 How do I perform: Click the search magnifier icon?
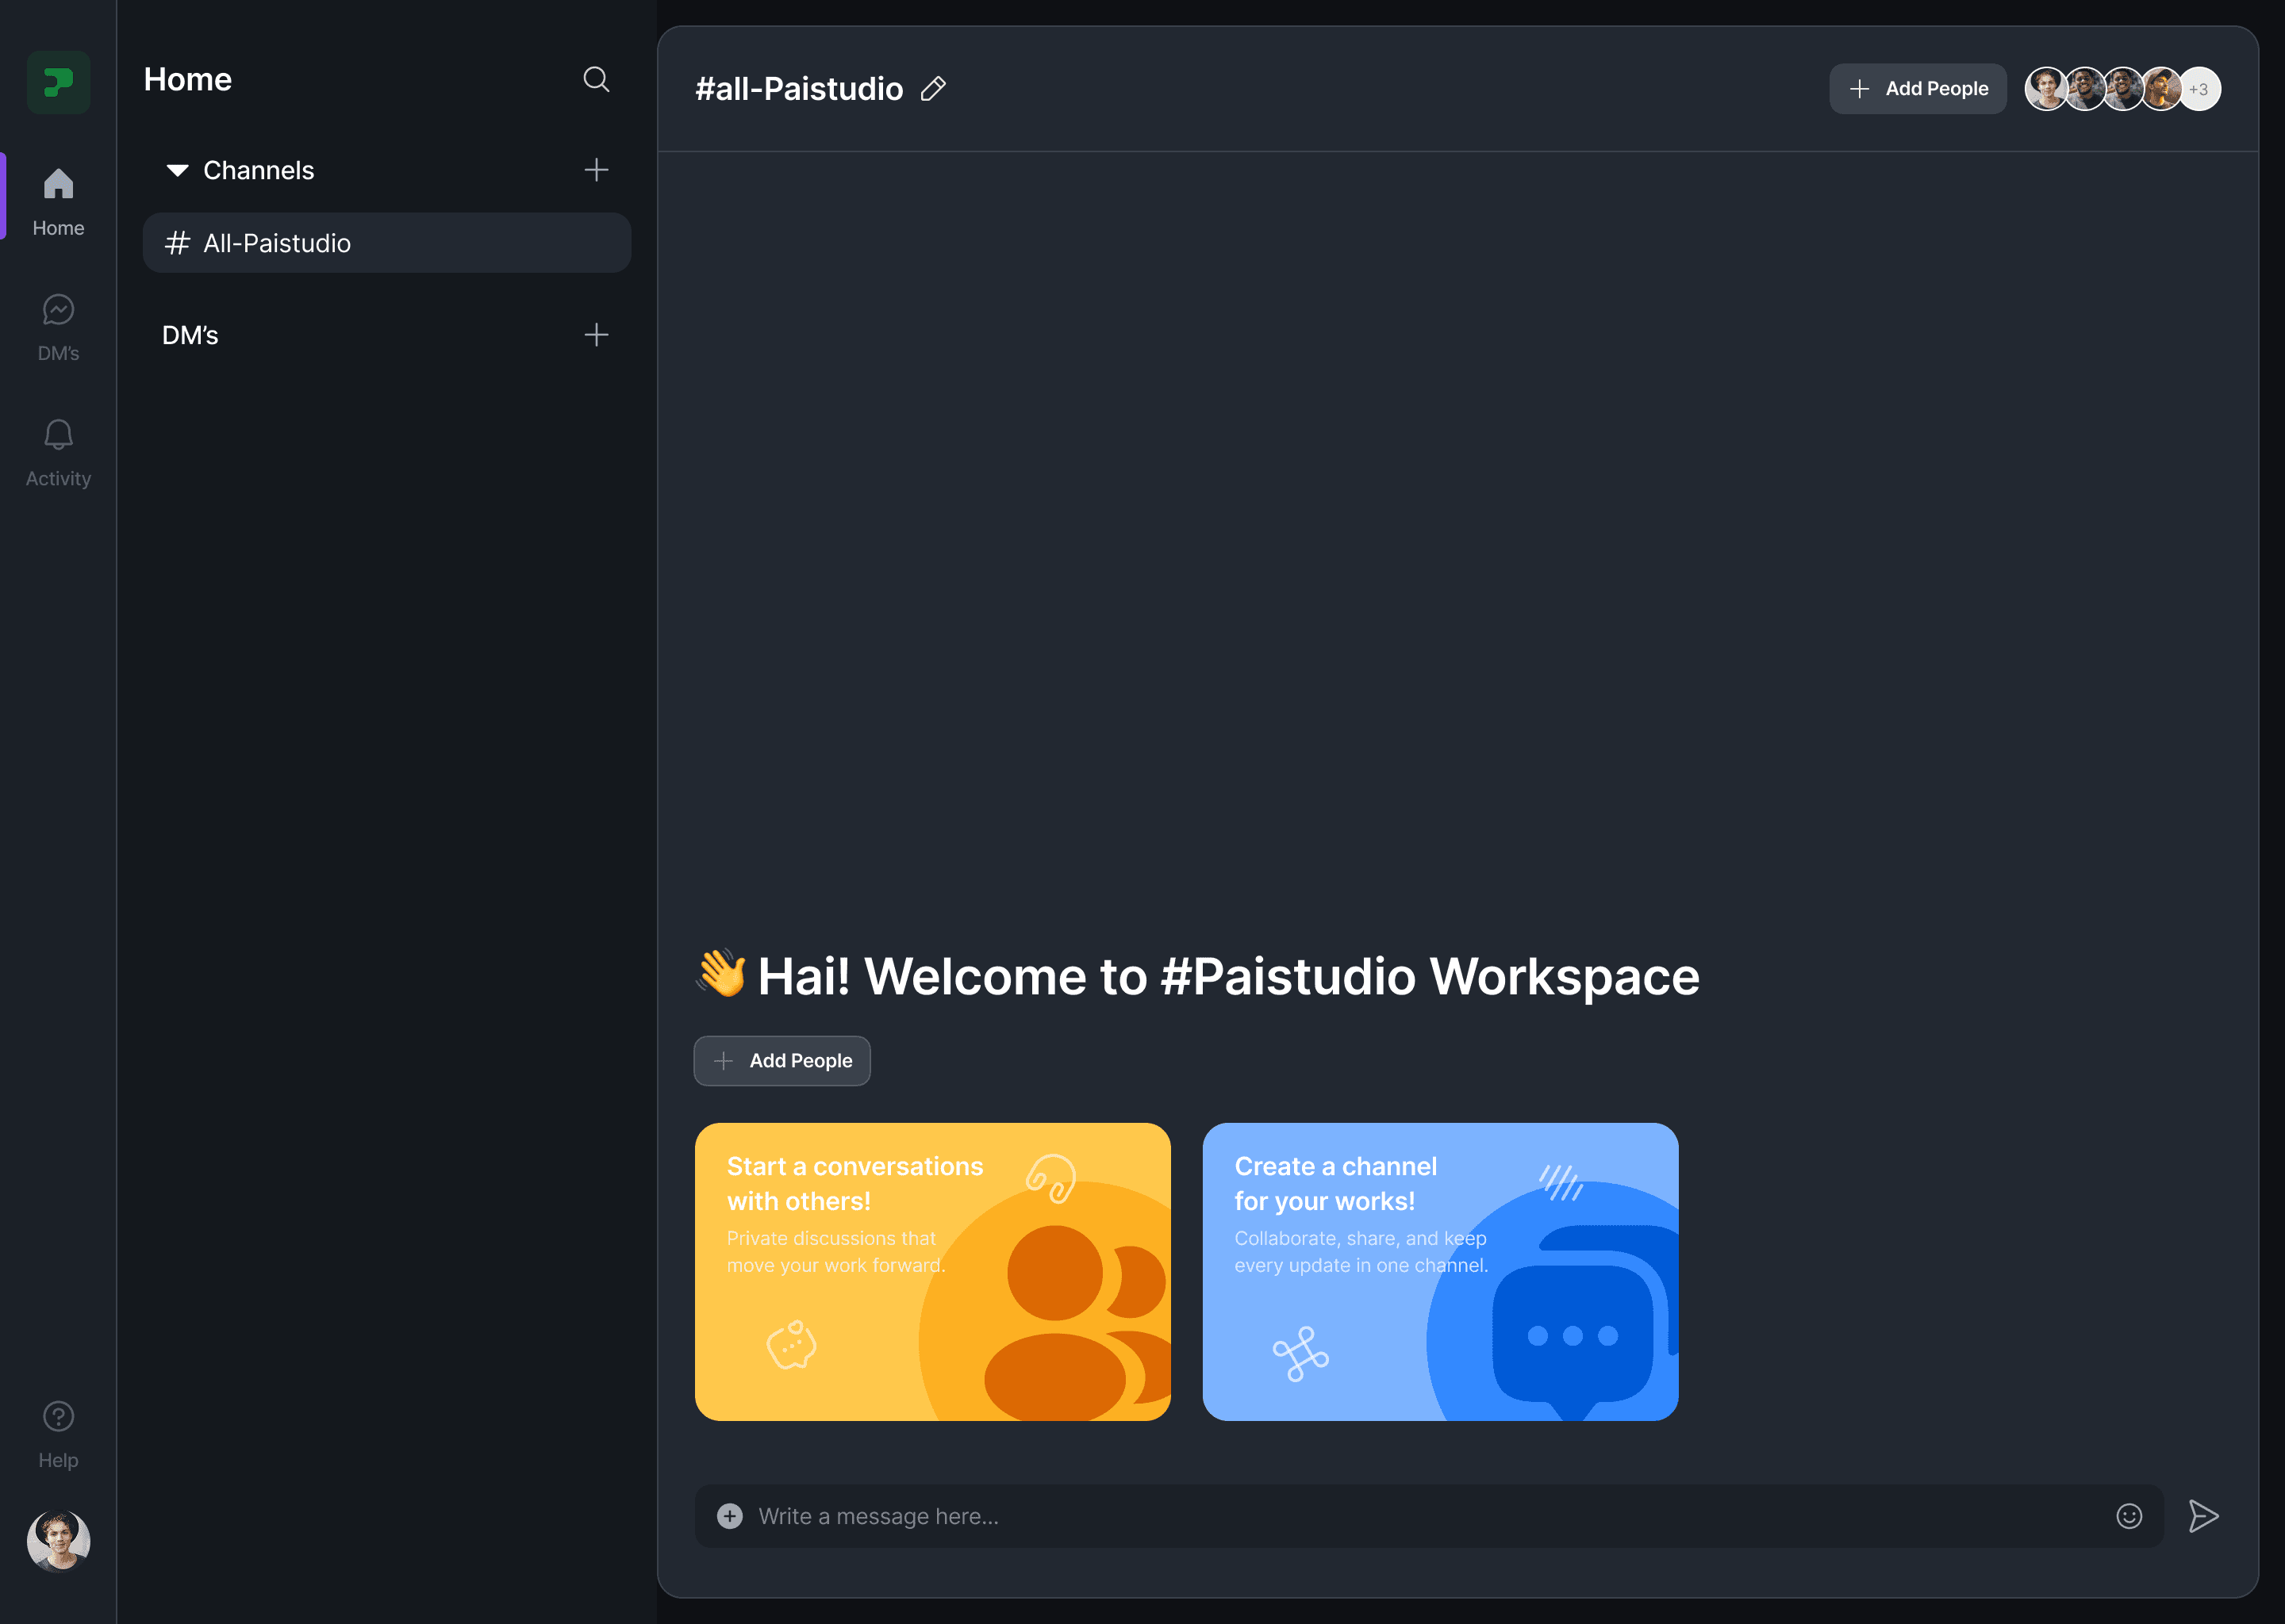(597, 79)
